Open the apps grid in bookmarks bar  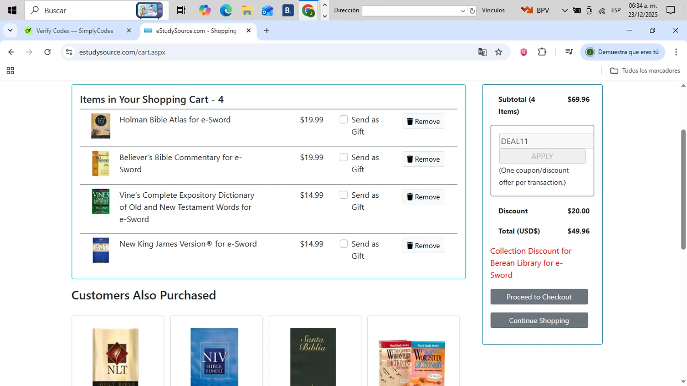pos(10,71)
